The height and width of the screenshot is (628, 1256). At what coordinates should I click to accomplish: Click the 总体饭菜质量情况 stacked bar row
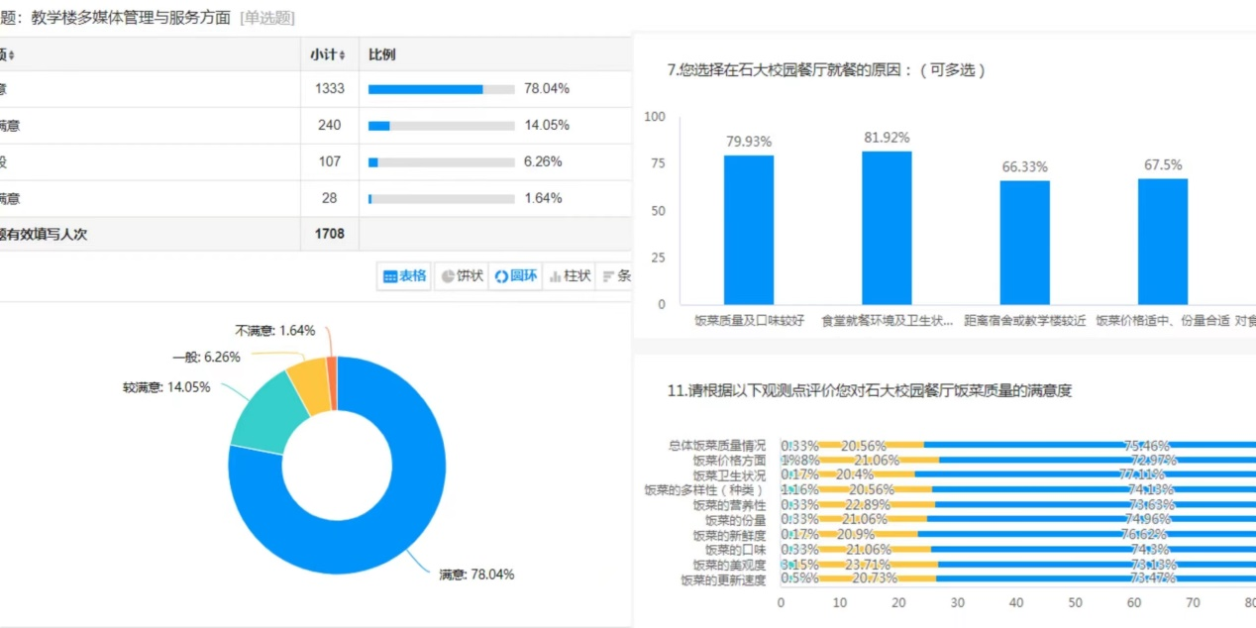(x=991, y=446)
